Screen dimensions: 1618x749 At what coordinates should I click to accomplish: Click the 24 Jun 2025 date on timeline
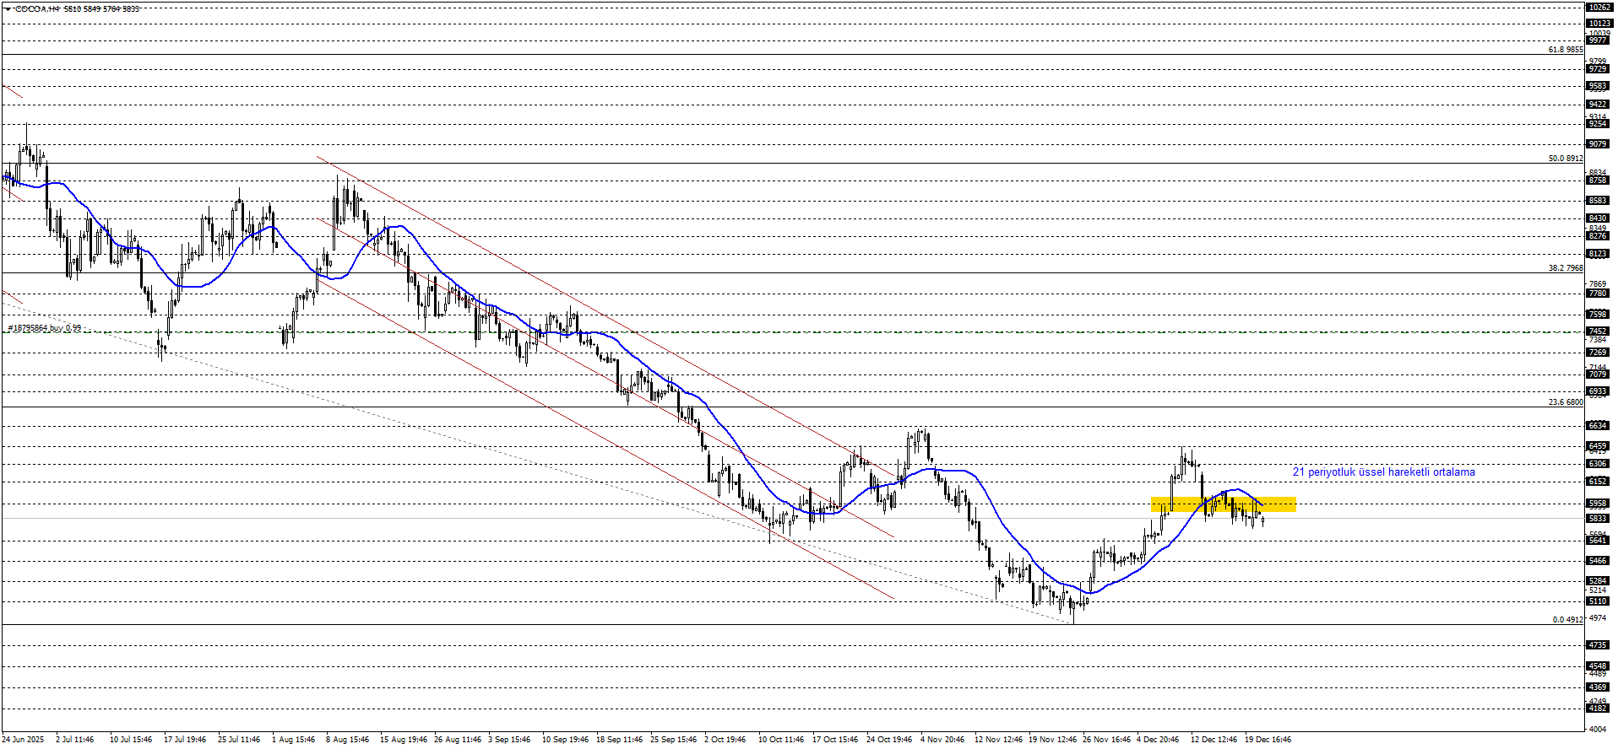pos(23,740)
